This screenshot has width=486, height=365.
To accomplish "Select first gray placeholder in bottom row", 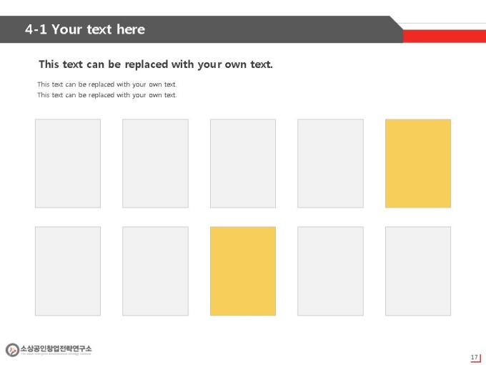I will click(x=68, y=271).
